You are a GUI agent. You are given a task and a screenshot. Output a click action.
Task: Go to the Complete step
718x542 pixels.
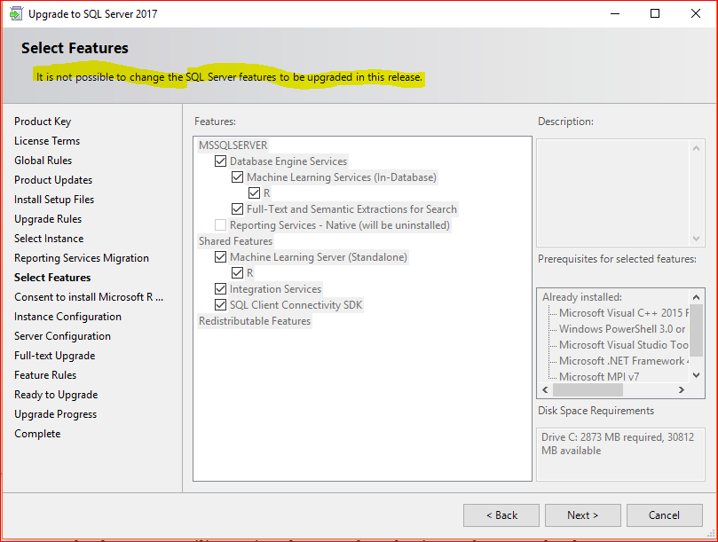[x=37, y=434]
